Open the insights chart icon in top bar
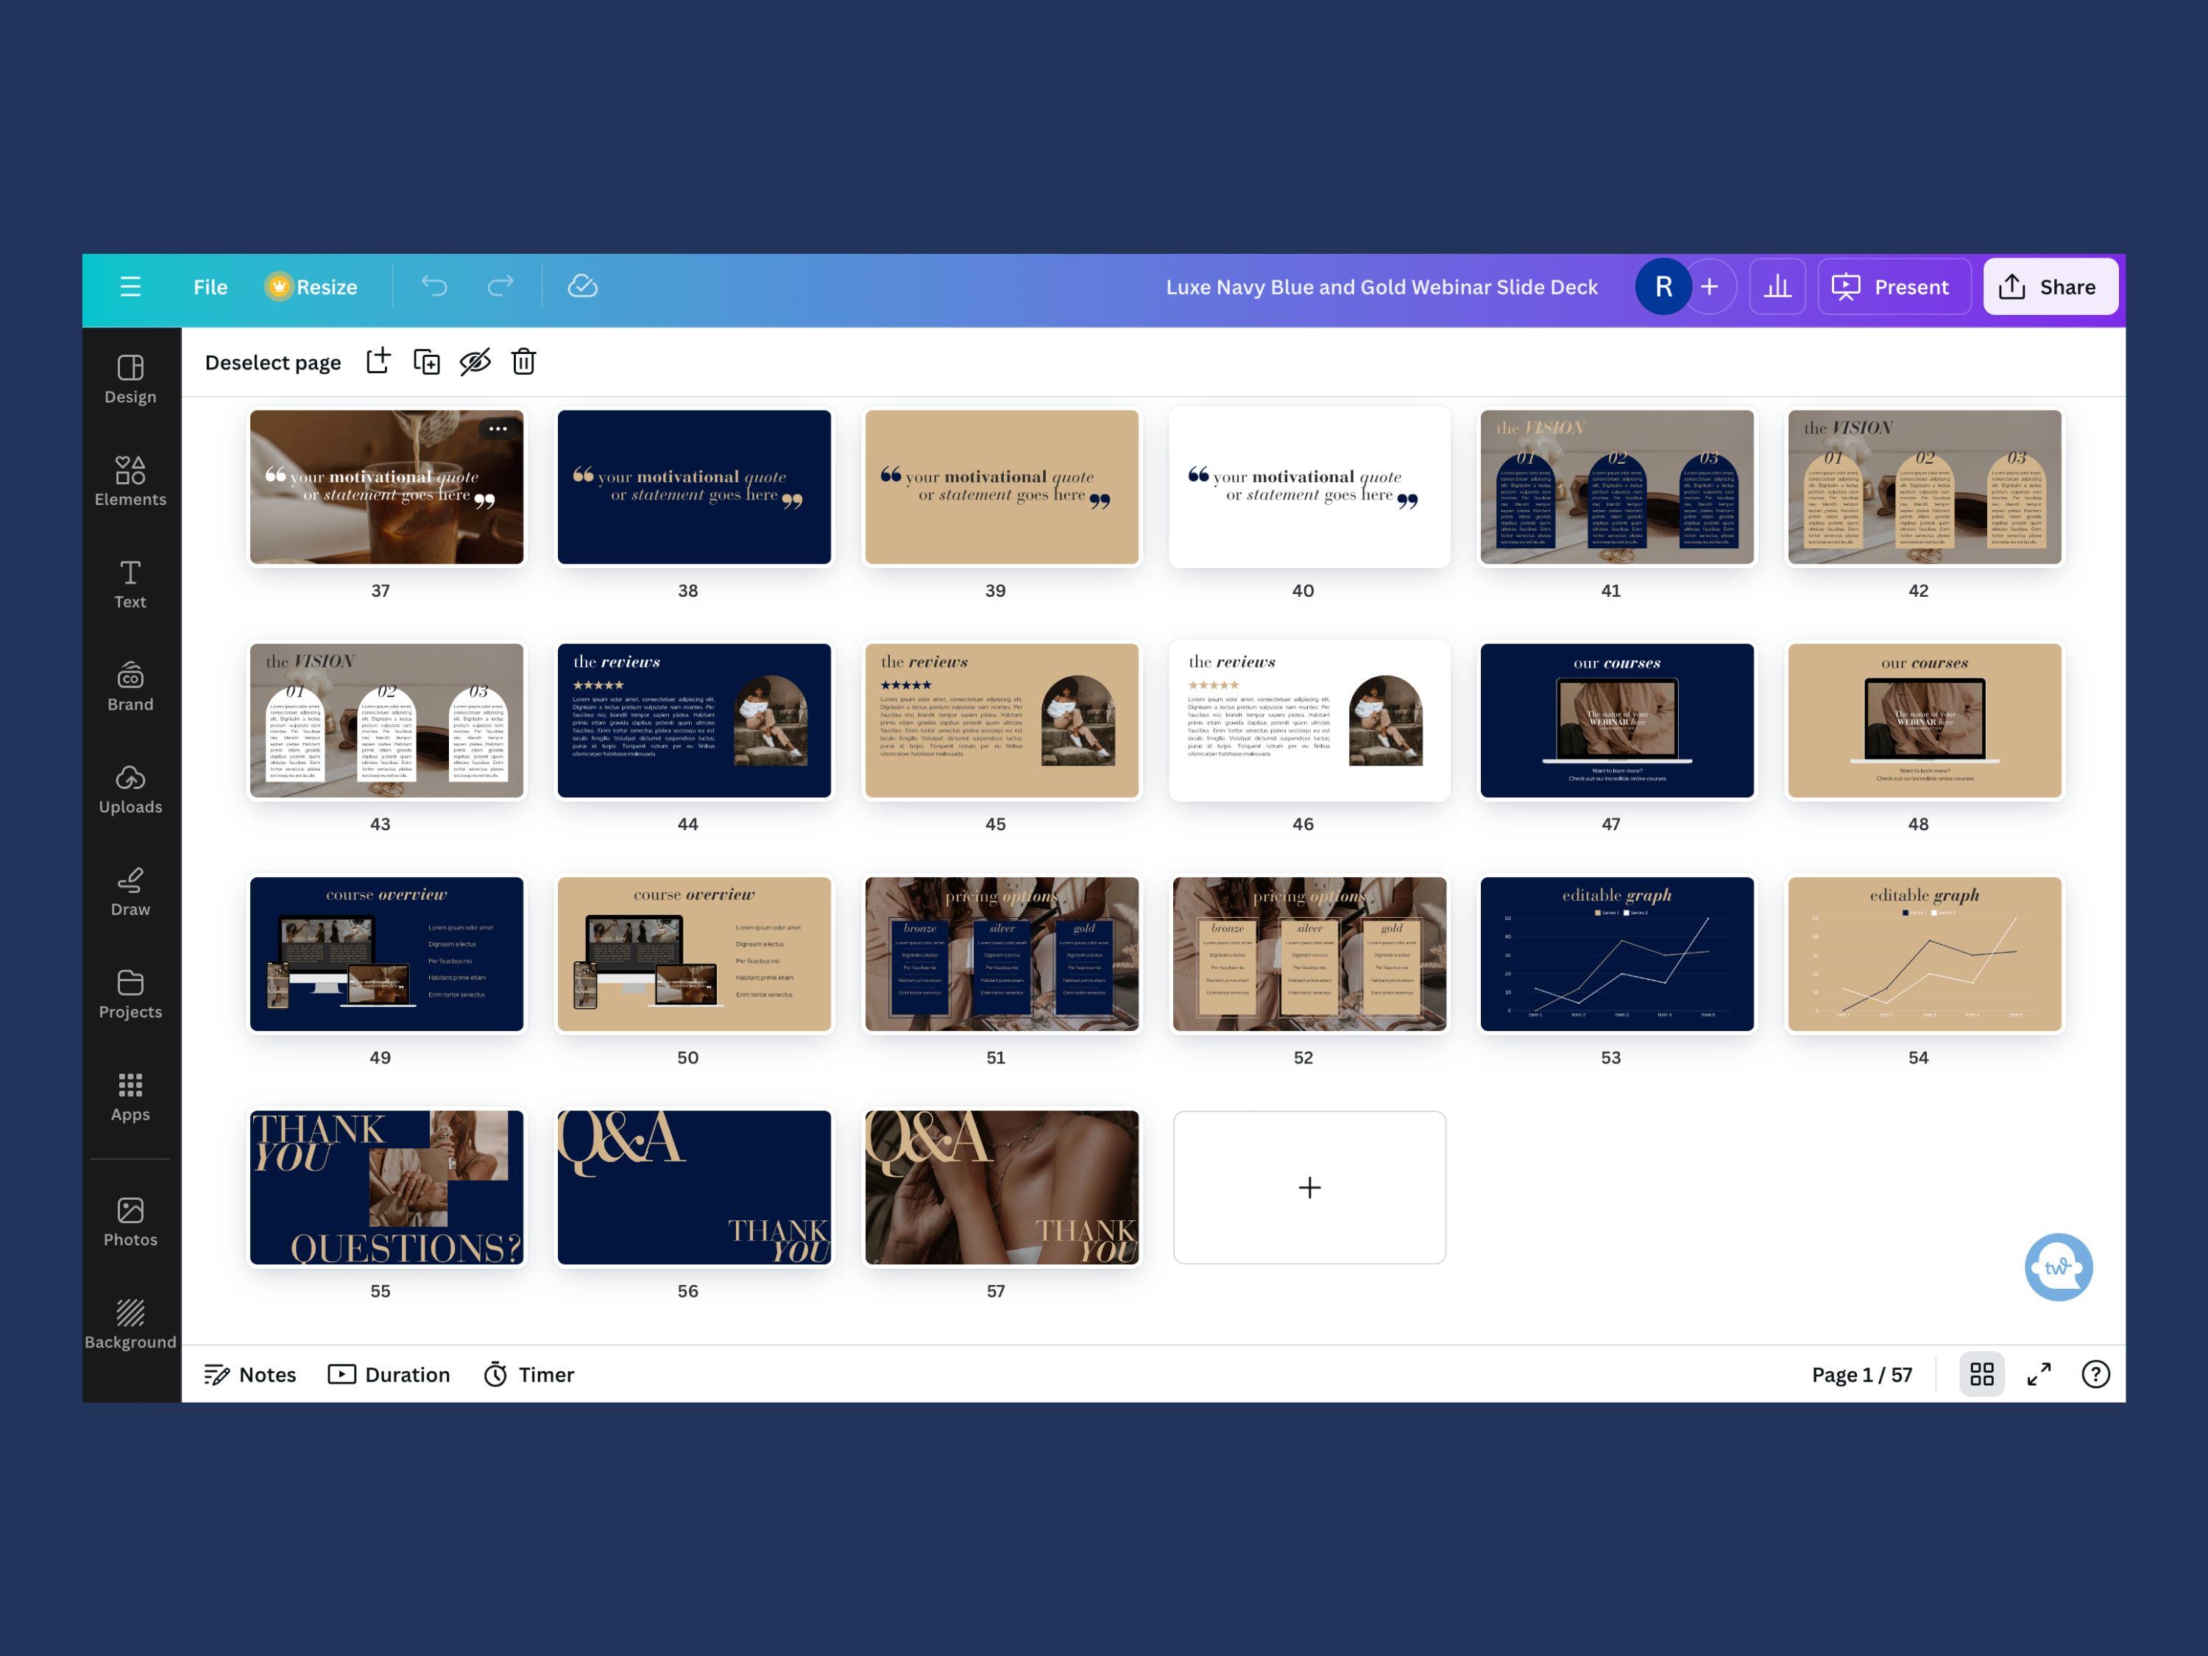The image size is (2208, 1656). [x=1777, y=286]
